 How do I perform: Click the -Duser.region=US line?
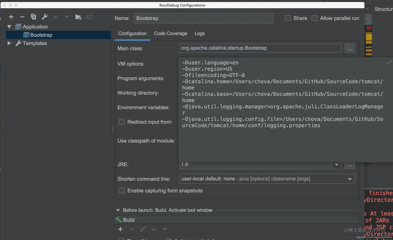207,69
